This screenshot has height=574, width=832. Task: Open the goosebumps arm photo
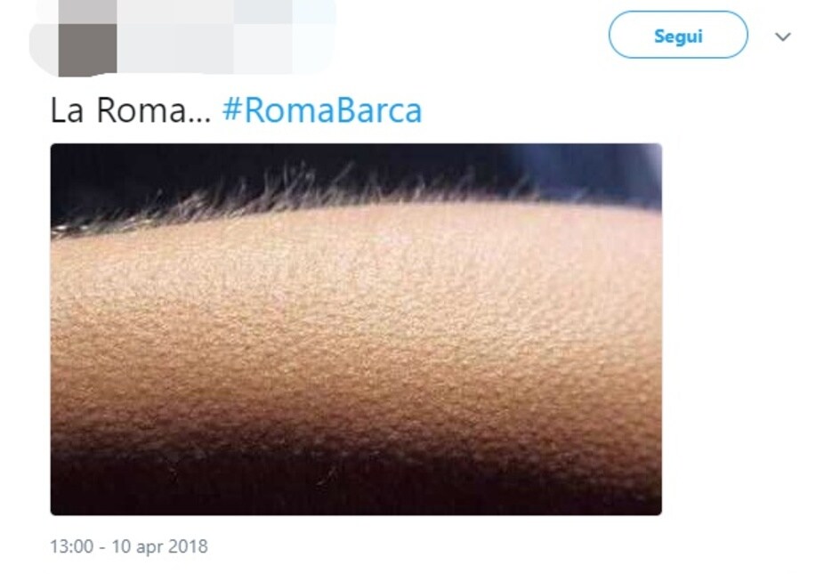pyautogui.click(x=356, y=329)
